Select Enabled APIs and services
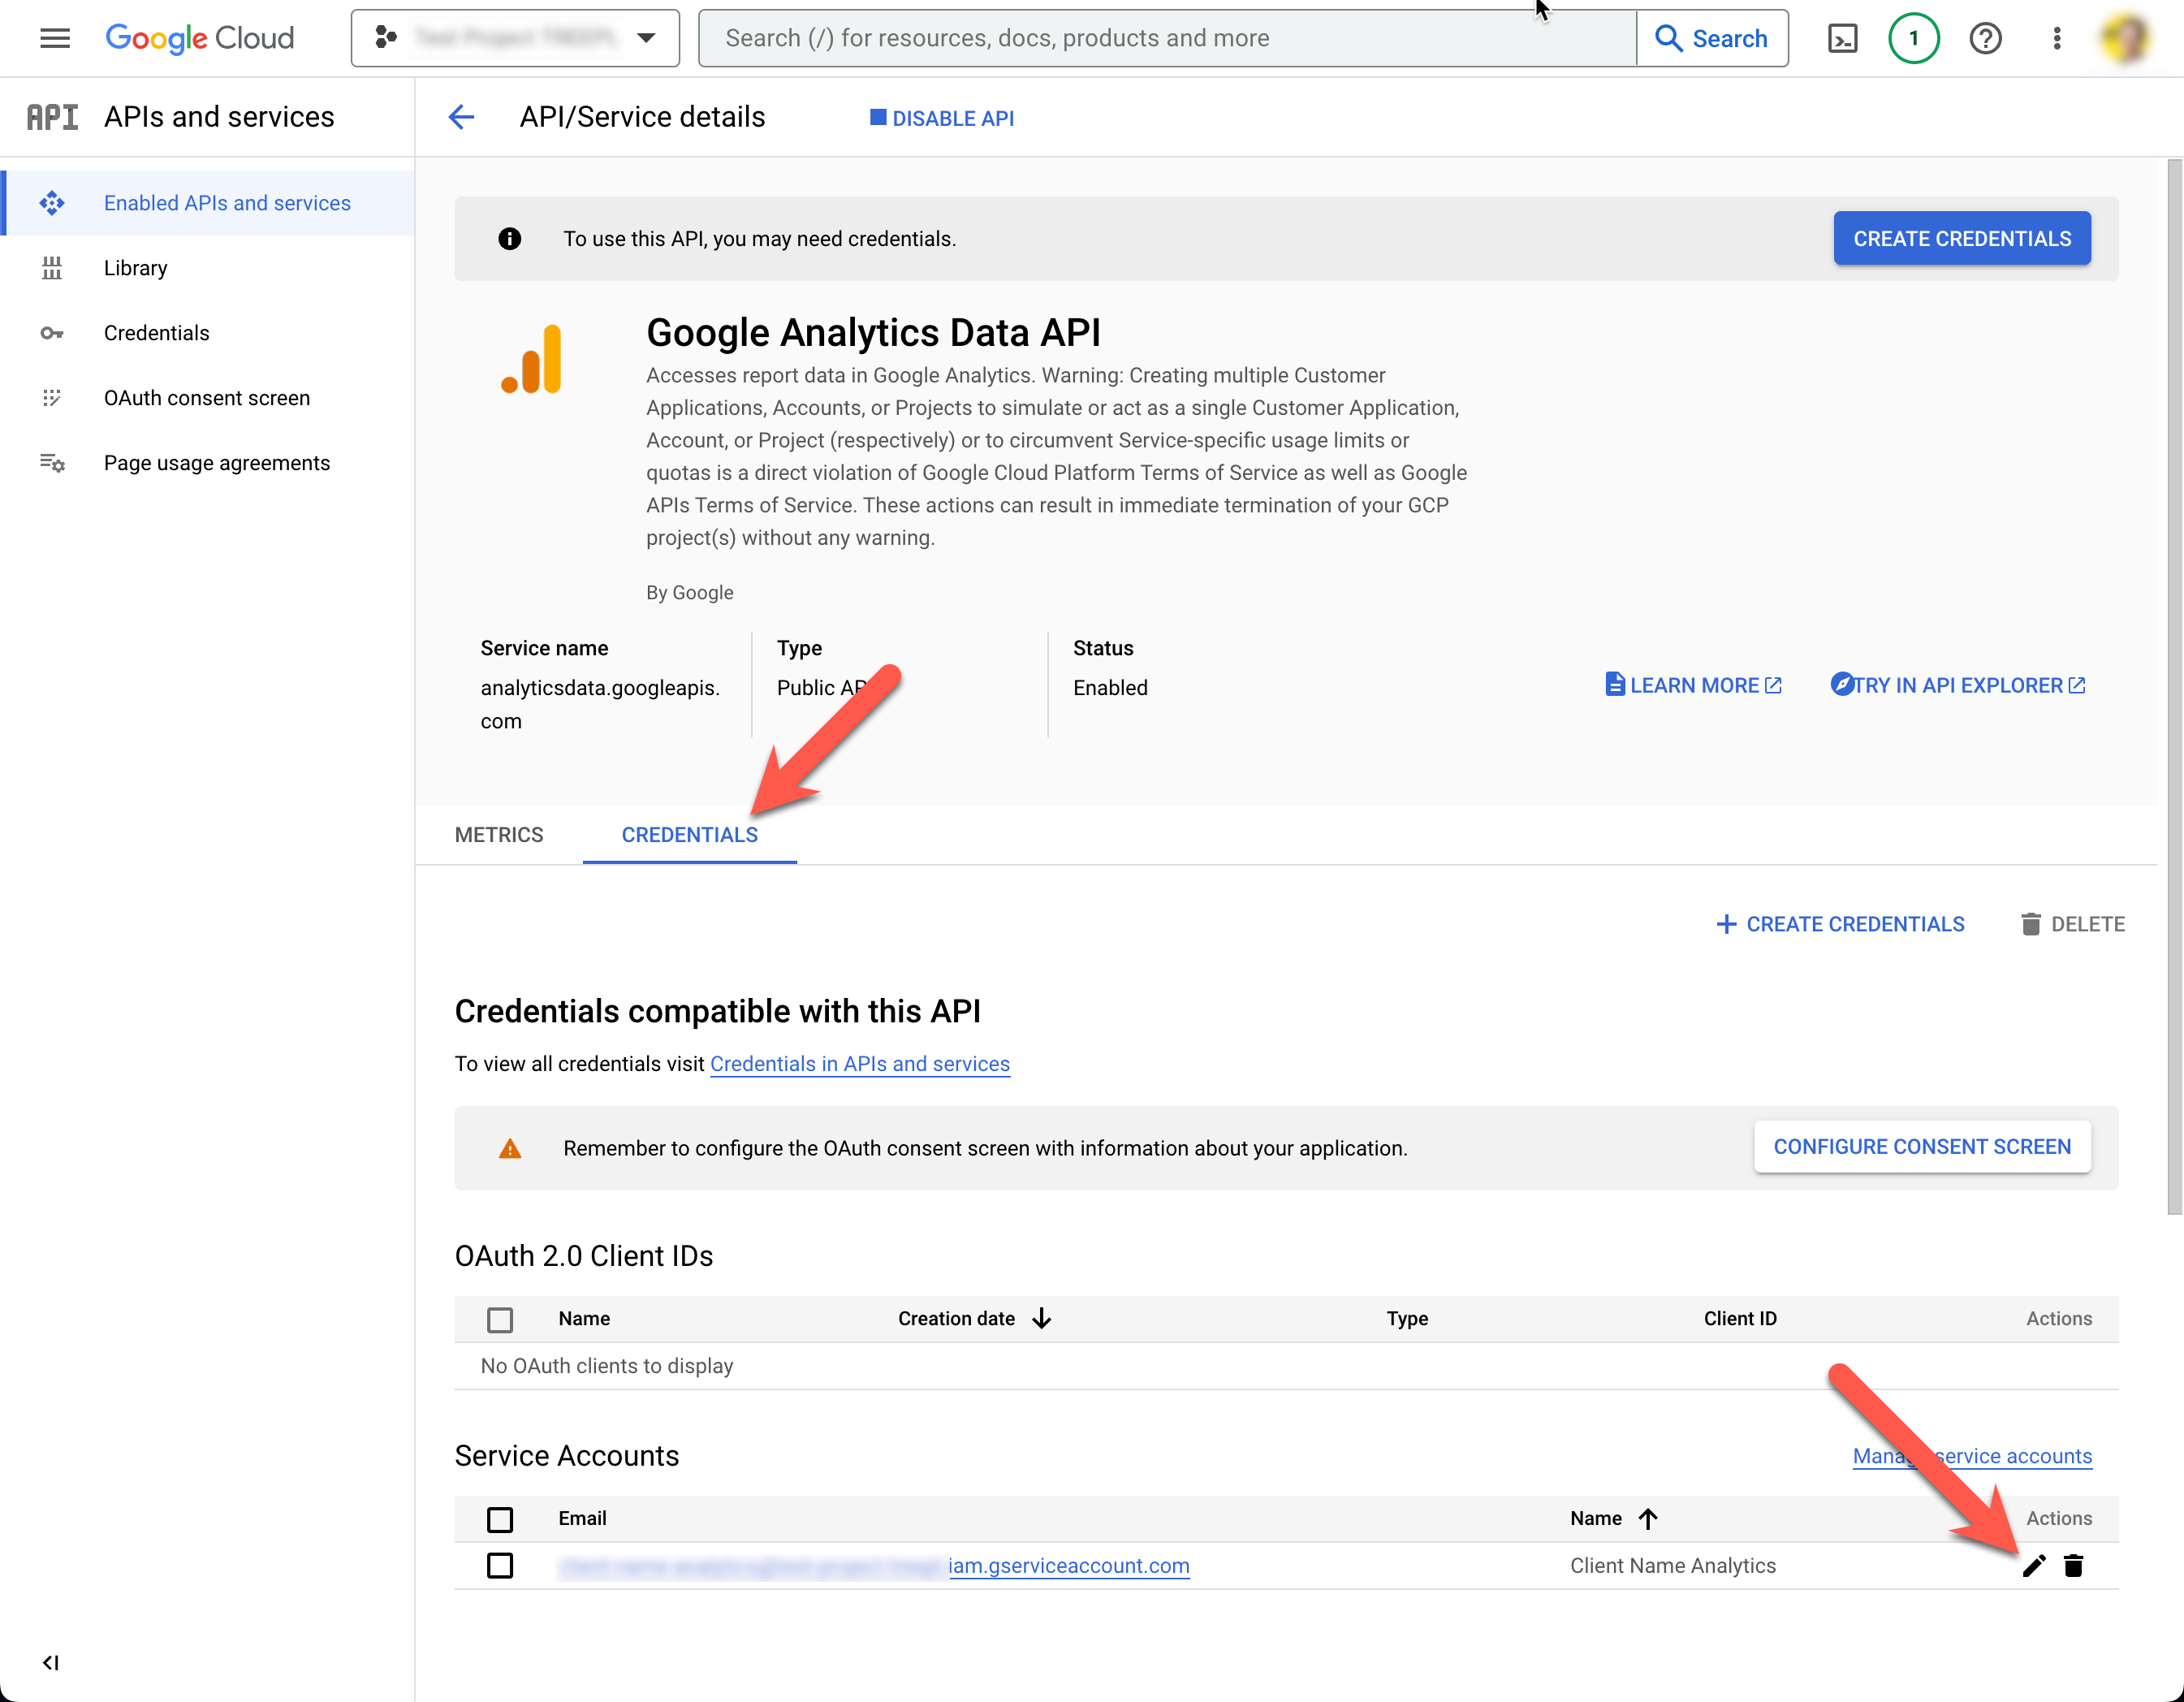This screenshot has width=2184, height=1702. pyautogui.click(x=208, y=203)
